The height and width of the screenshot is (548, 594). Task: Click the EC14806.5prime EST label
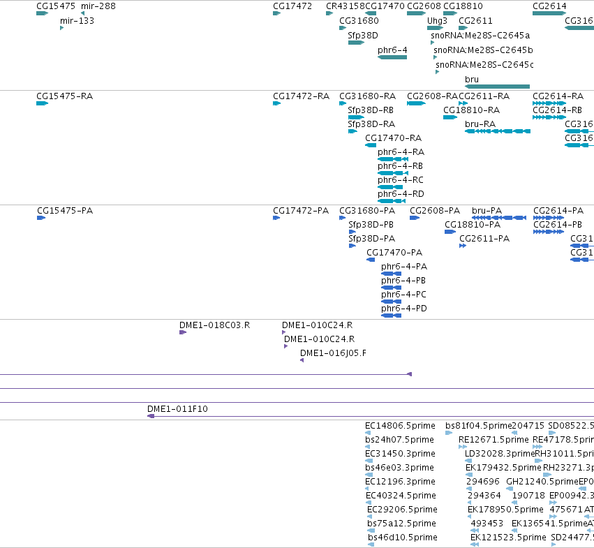(x=400, y=426)
